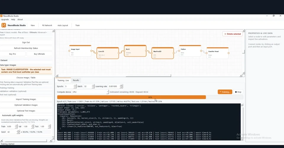Viewport: 284px width, 148px height.
Task: Click Refresh Membership Status
Action: click(x=26, y=48)
